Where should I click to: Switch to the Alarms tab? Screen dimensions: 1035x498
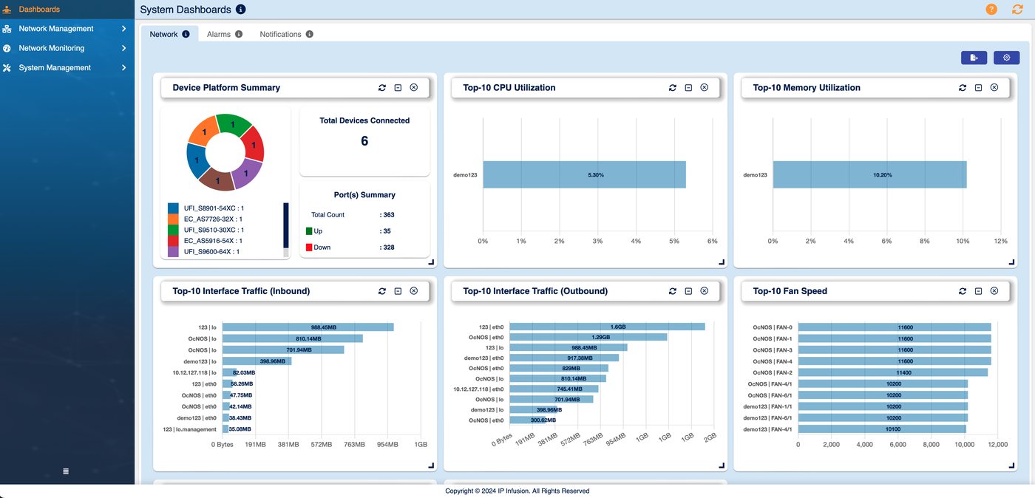(x=225, y=34)
